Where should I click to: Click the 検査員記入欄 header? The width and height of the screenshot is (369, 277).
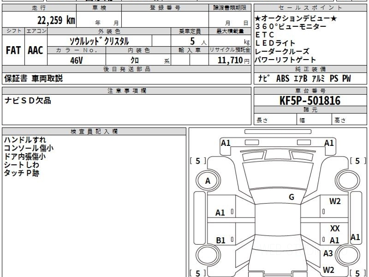point(94,131)
